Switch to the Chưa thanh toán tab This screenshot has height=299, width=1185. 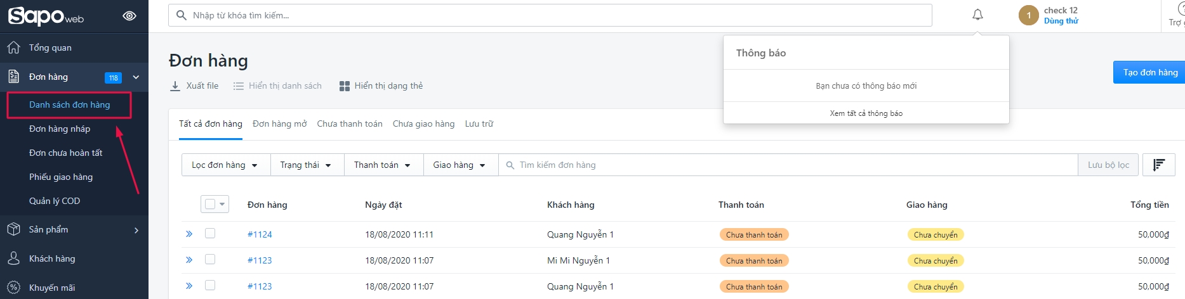[350, 124]
